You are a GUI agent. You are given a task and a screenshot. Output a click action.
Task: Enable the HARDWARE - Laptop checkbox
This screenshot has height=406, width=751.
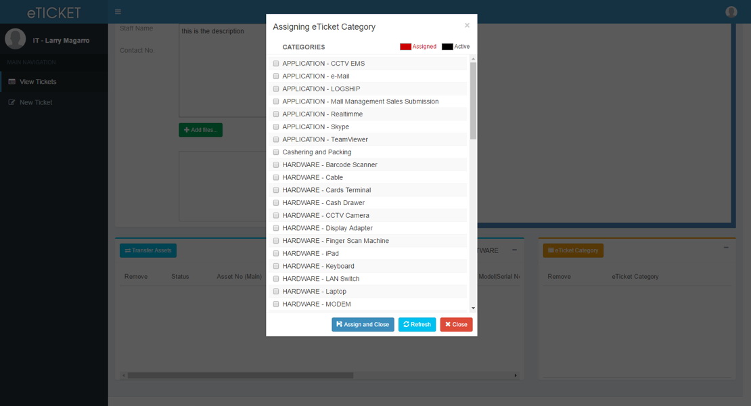click(276, 291)
